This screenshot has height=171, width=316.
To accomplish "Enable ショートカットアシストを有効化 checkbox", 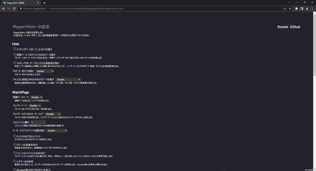I will pyautogui.click(x=15, y=153).
